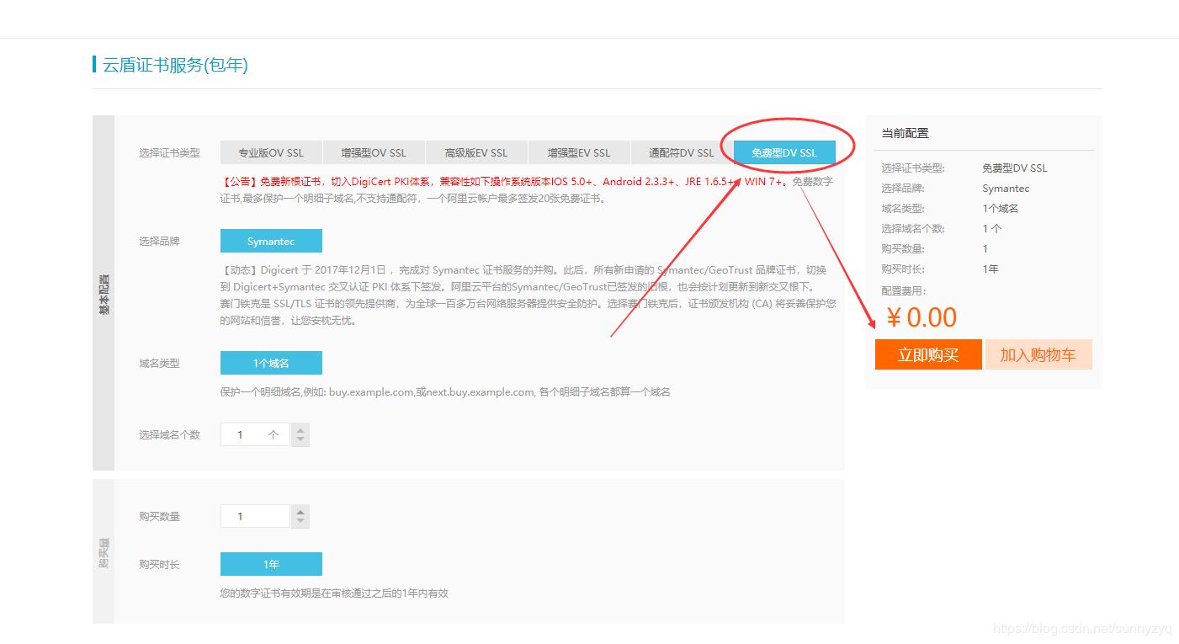Pick the 通配符DV SSL certificate type
1179x644 pixels.
(x=681, y=152)
